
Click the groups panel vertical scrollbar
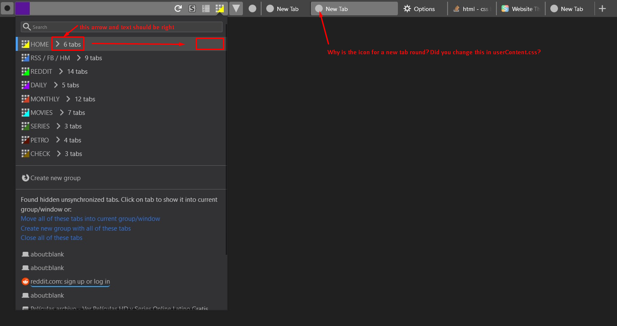click(x=227, y=140)
